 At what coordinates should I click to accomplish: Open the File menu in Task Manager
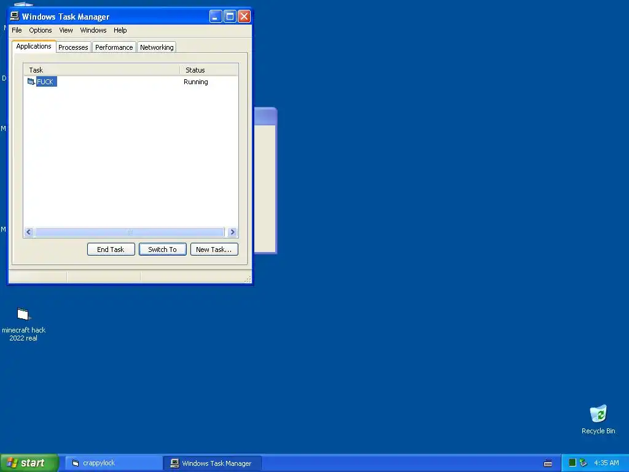click(17, 30)
